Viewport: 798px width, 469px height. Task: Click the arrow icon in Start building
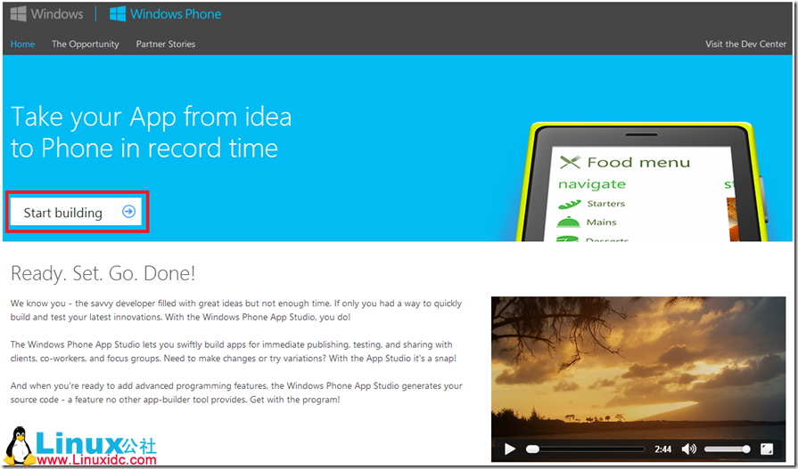point(129,212)
